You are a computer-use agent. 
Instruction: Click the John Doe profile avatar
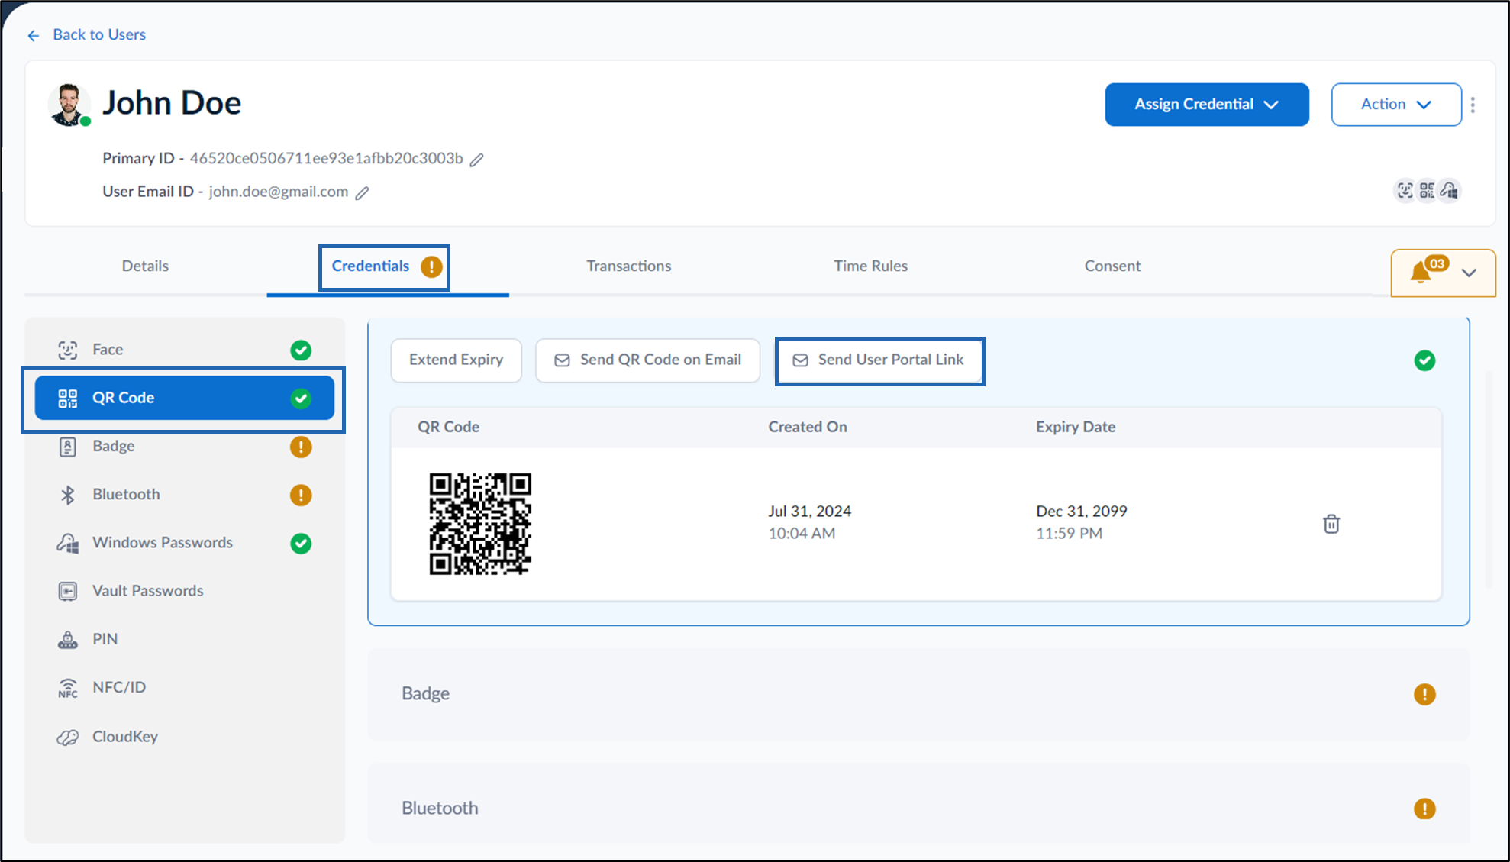click(69, 105)
